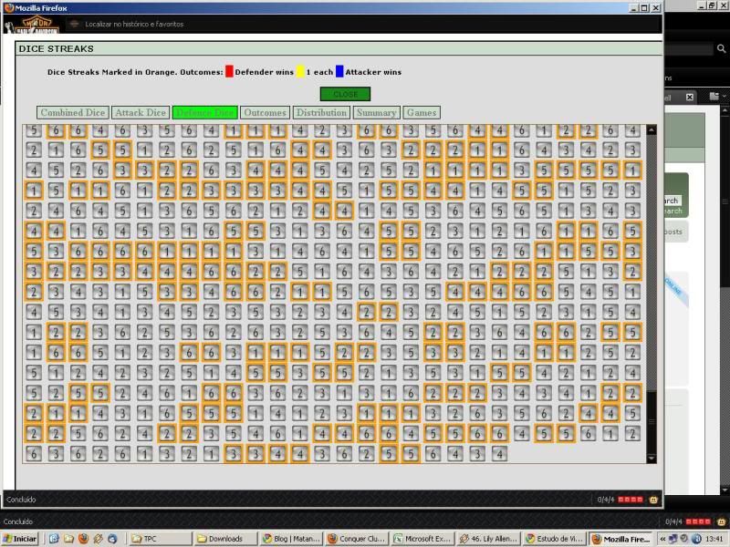Click the green CLOSE button

345,94
